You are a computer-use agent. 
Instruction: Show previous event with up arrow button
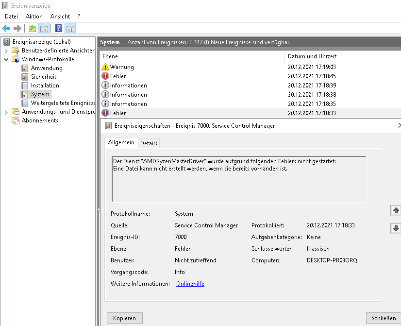coord(396,210)
